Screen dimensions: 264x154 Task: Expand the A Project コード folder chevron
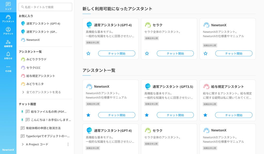(23, 145)
